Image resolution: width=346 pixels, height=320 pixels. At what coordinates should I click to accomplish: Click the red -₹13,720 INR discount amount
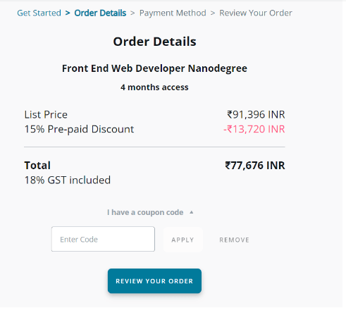pyautogui.click(x=254, y=129)
